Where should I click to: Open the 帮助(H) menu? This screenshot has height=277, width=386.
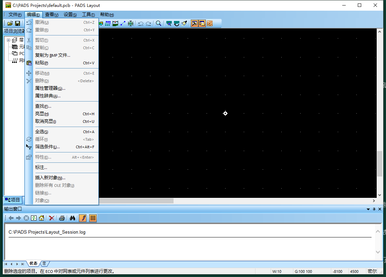tap(107, 15)
